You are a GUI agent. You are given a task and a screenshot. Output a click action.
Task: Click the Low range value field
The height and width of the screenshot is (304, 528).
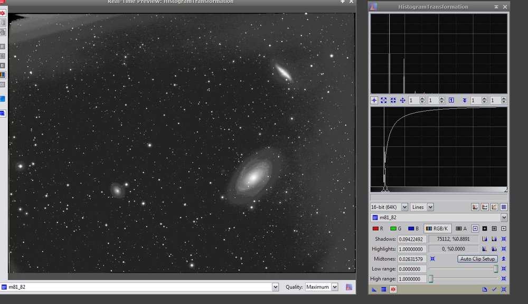click(x=412, y=269)
